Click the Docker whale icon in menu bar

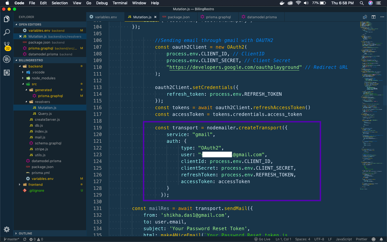[282, 3]
